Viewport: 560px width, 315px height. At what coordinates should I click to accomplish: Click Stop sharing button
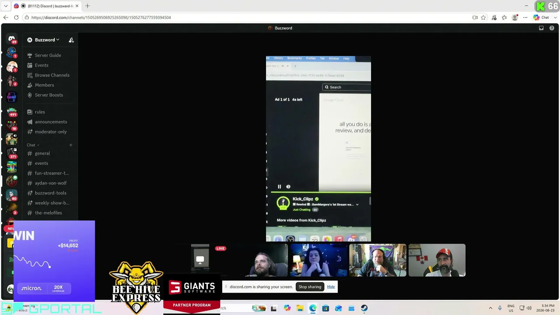click(x=310, y=287)
